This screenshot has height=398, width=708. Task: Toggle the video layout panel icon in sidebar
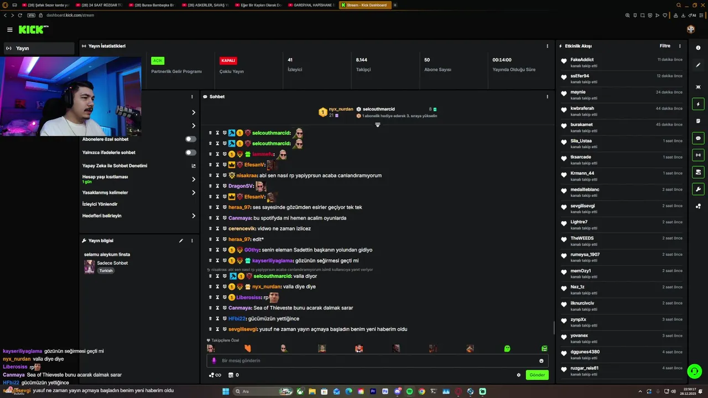pos(698,172)
